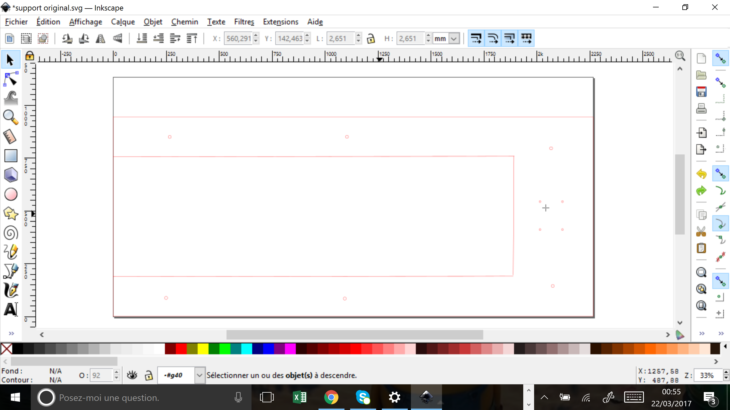Flip selection horizontally

(x=100, y=38)
